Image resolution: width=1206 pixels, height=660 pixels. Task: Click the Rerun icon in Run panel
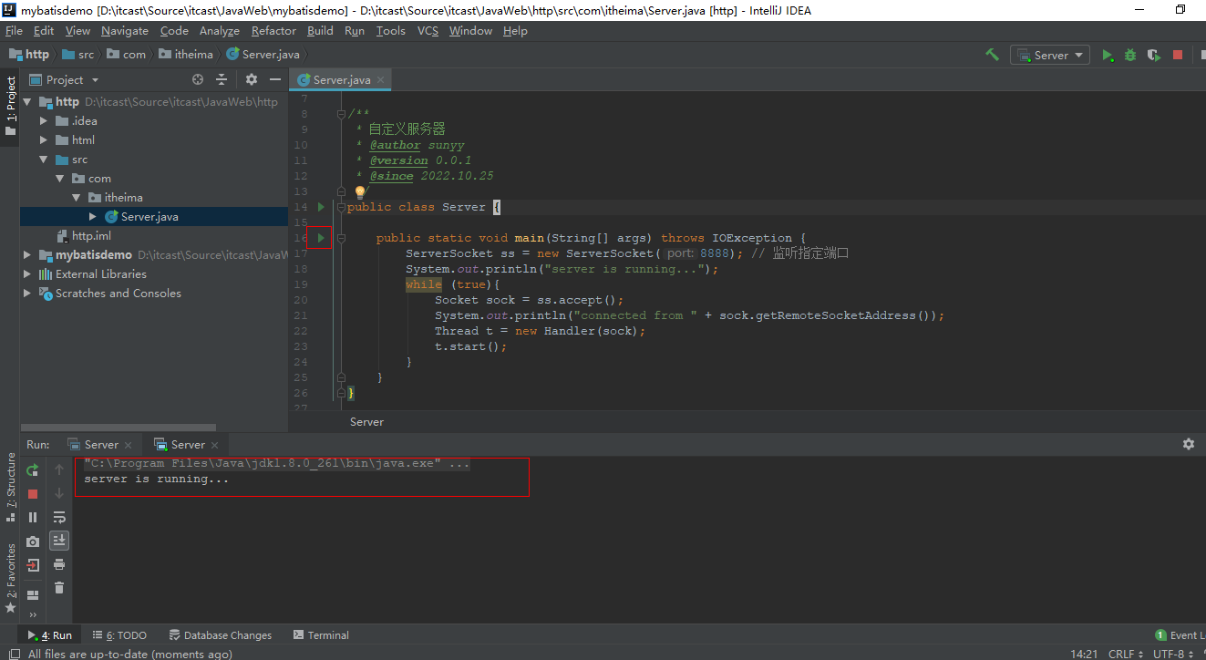point(33,469)
